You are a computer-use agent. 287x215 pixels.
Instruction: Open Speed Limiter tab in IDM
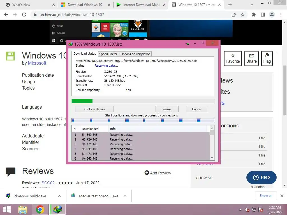click(x=108, y=54)
